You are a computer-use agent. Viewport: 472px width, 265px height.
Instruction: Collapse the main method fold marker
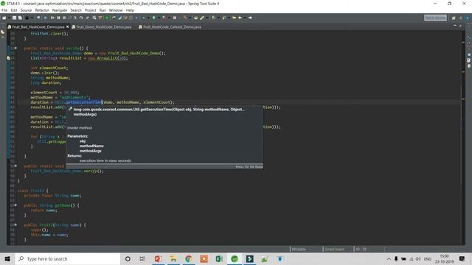click(x=15, y=166)
